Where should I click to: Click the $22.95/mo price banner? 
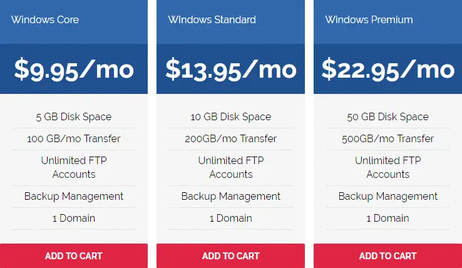point(388,69)
